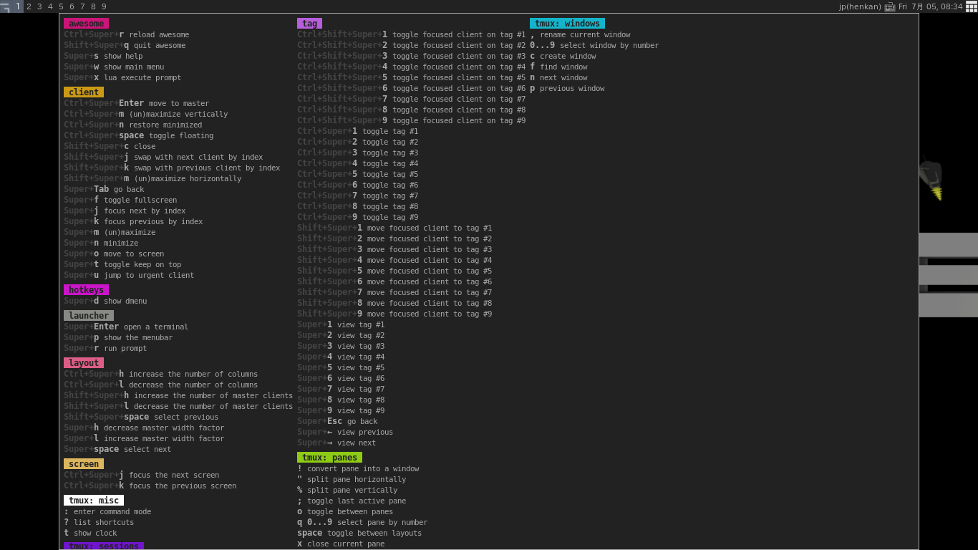The height and width of the screenshot is (550, 978).
Task: Click the 'show main menu' shortcut line
Action: click(114, 67)
